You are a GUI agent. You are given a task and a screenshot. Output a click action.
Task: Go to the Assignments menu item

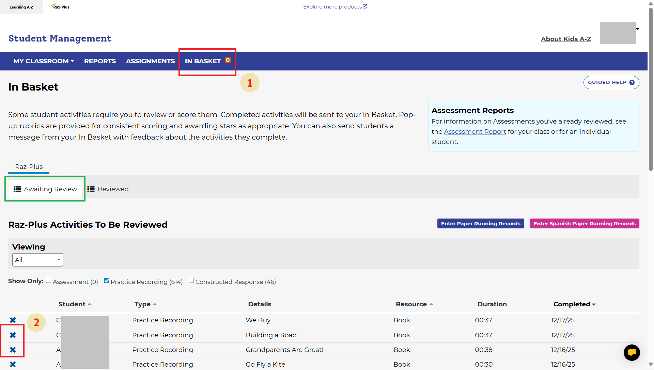click(150, 61)
